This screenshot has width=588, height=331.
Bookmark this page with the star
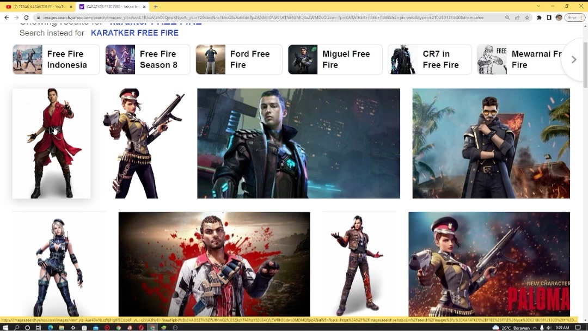pos(527,17)
